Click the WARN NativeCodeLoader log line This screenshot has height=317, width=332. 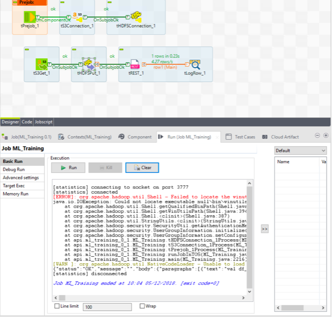pos(150,264)
